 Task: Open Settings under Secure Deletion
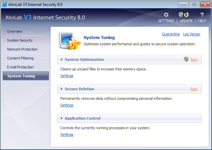pos(67,105)
